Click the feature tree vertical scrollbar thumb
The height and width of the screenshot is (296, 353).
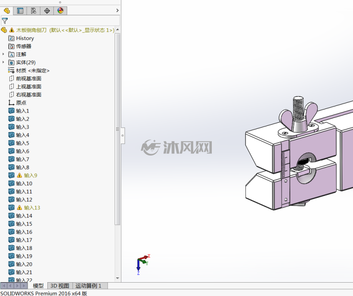(x=117, y=129)
